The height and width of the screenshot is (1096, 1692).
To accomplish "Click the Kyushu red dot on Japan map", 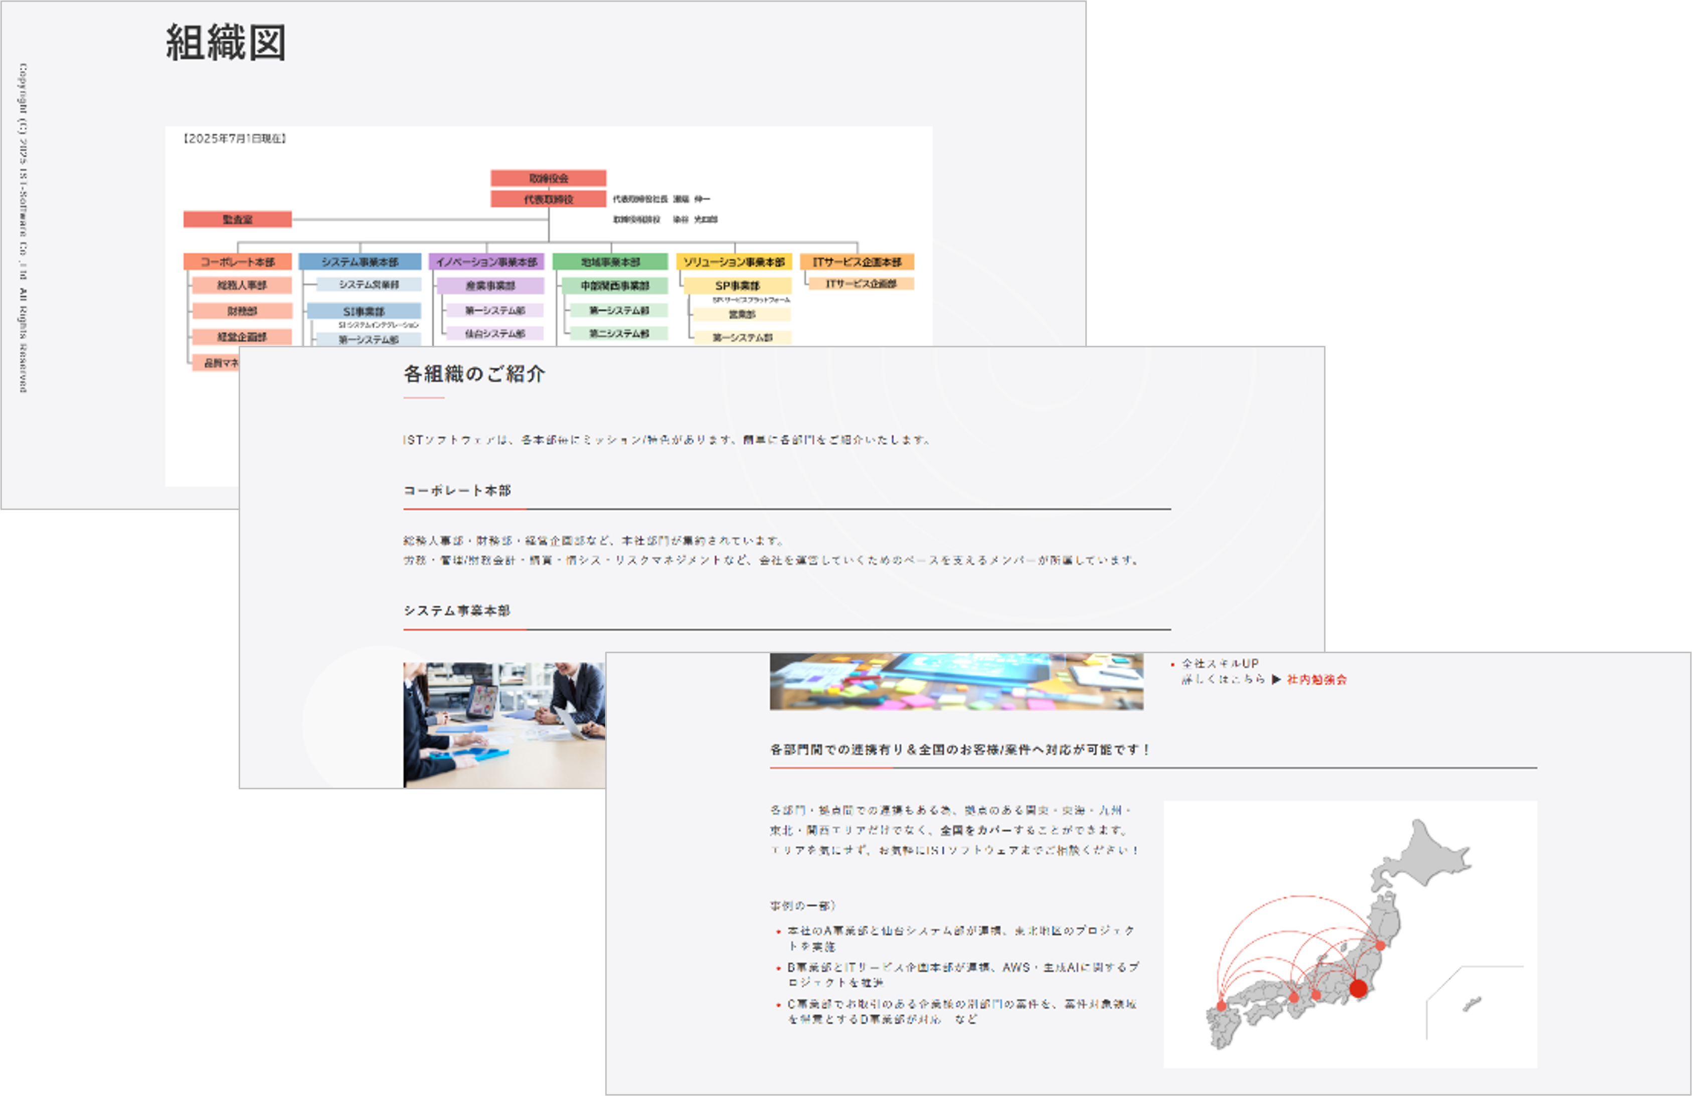I will tap(1222, 1006).
